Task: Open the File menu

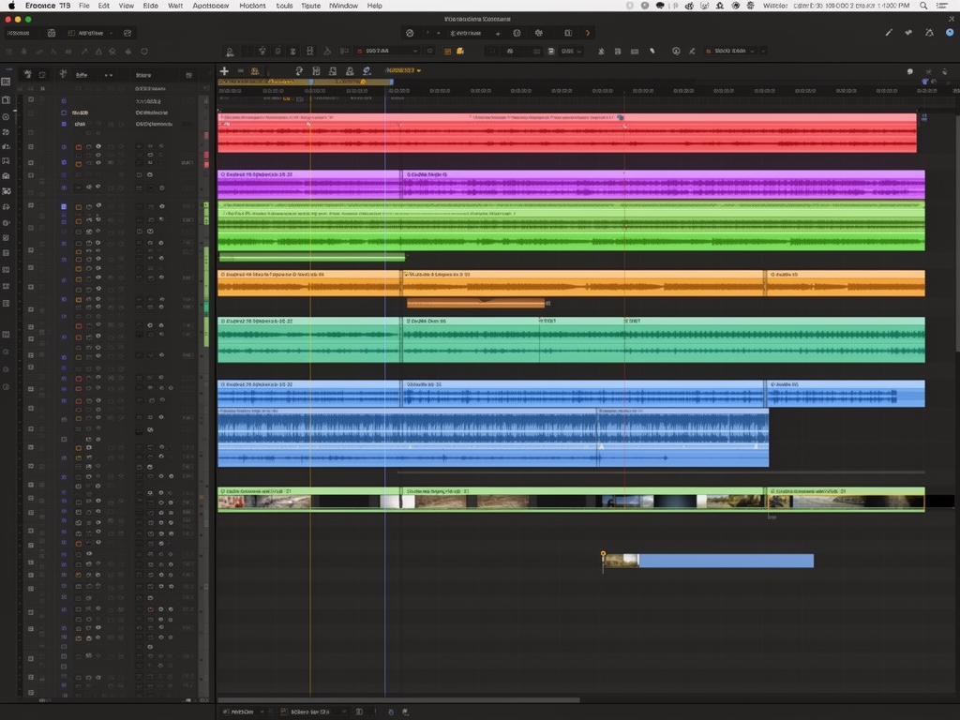Action: click(x=84, y=6)
